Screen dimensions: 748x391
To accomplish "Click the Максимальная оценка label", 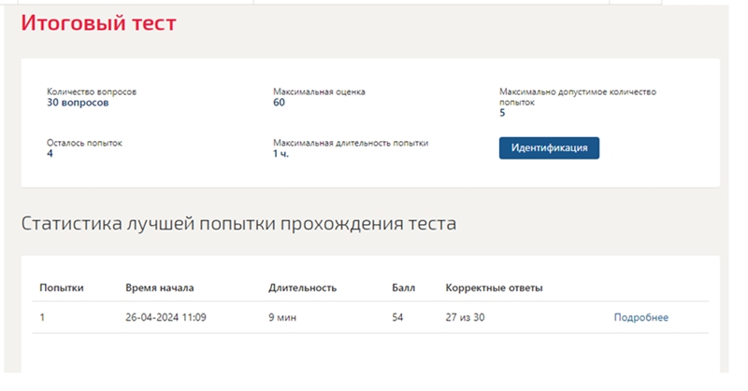I will (319, 92).
